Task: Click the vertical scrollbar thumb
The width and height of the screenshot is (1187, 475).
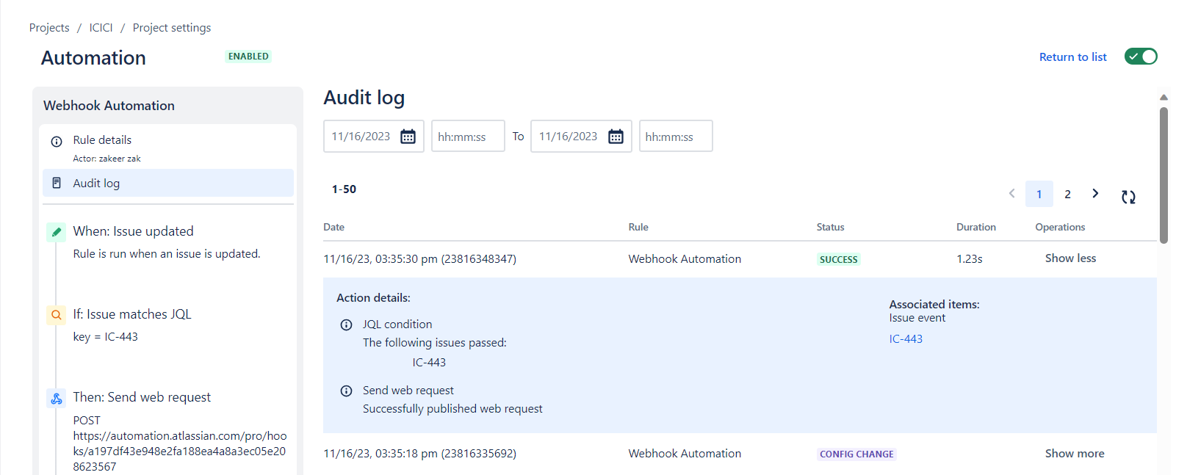Action: 1163,175
